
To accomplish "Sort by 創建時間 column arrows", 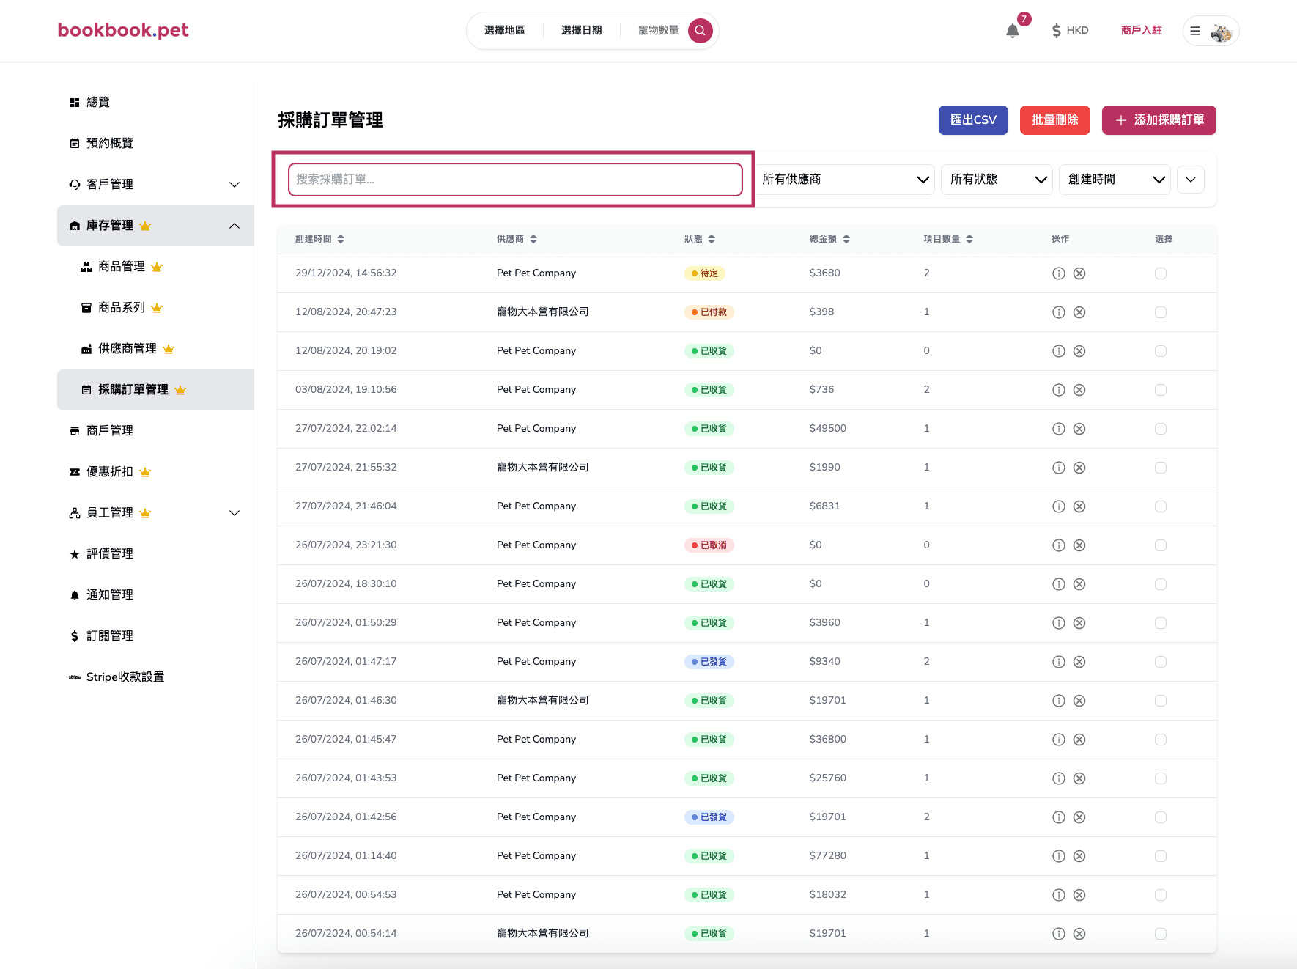I will coord(341,239).
